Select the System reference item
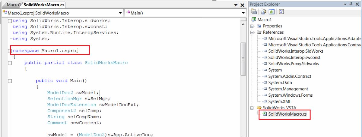 [275, 70]
